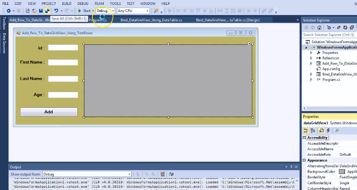Image resolution: width=357 pixels, height=190 pixels.
Task: Open Show output from dropdown
Action: 129,174
